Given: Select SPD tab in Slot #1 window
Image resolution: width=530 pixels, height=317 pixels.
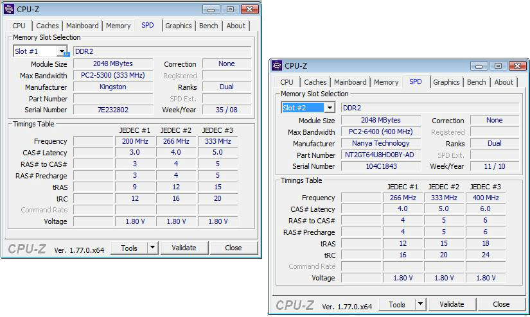Looking at the screenshot, I should pyautogui.click(x=148, y=25).
